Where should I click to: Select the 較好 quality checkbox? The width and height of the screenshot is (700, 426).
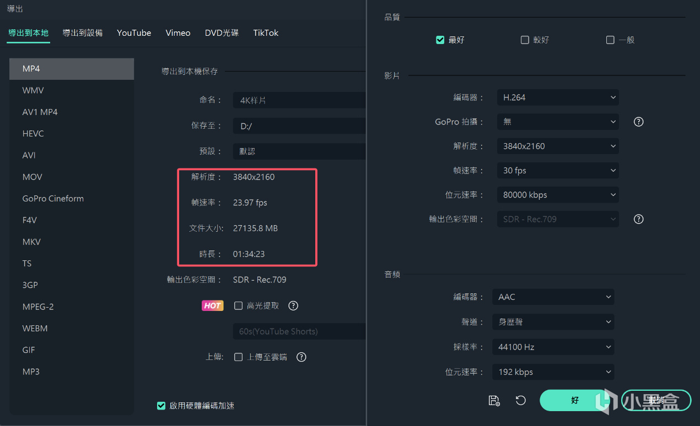[525, 40]
